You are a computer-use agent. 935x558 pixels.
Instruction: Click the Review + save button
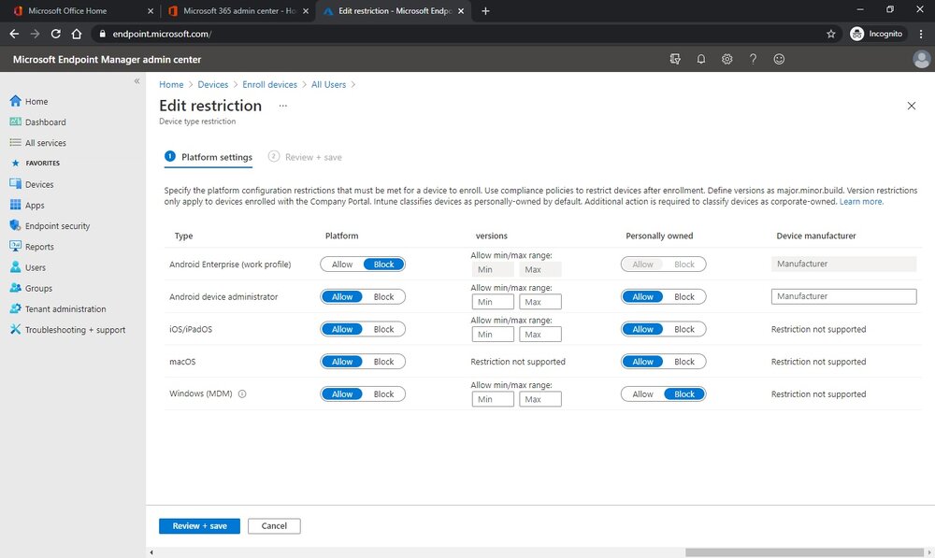200,526
